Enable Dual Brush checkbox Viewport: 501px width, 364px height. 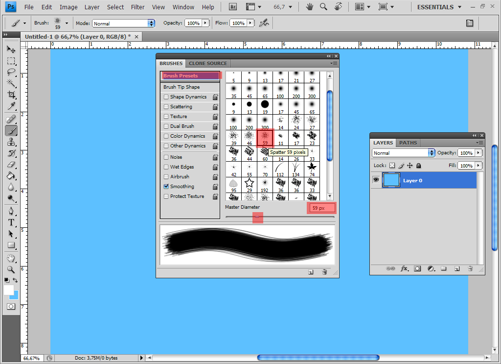pos(166,126)
